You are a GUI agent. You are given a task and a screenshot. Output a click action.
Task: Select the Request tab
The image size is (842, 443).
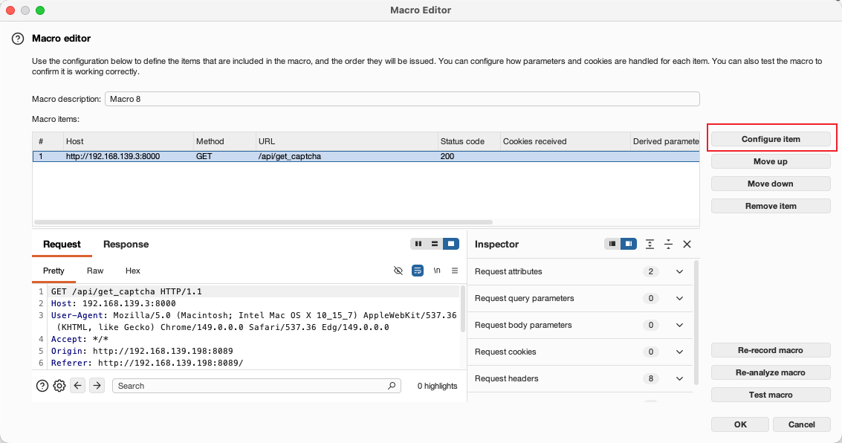[x=62, y=245]
